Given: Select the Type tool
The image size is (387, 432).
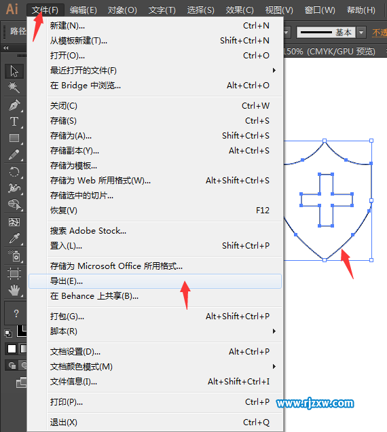Looking at the screenshot, I should [14, 122].
